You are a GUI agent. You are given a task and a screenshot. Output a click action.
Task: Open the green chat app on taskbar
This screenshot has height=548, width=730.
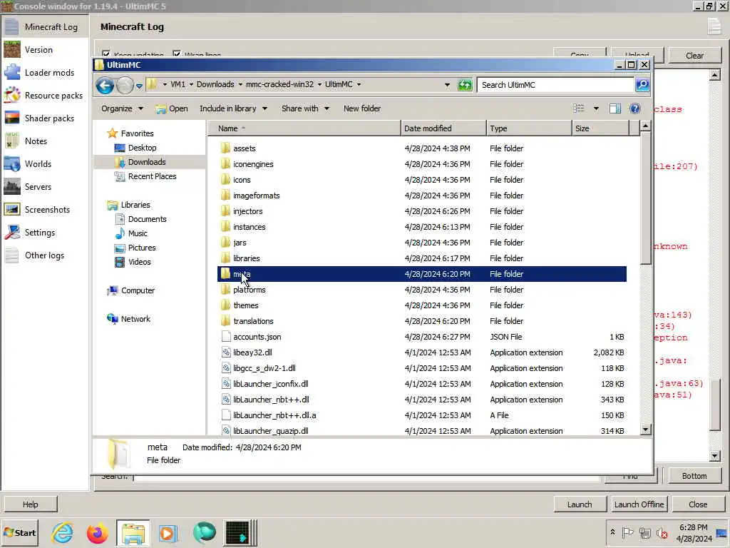203,533
